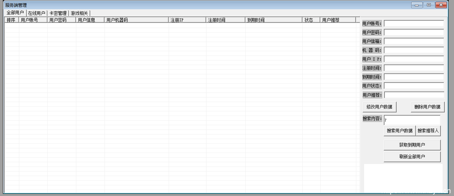The width and height of the screenshot is (454, 196).
Task: Focus the 用户IP input field
Action: (414, 59)
